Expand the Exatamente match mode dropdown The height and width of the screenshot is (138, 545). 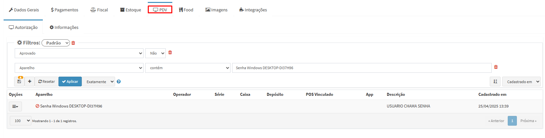tap(98, 82)
